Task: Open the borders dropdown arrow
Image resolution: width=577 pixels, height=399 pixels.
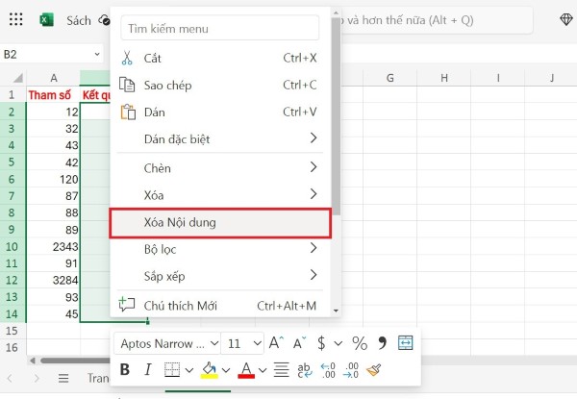Action: pyautogui.click(x=189, y=370)
